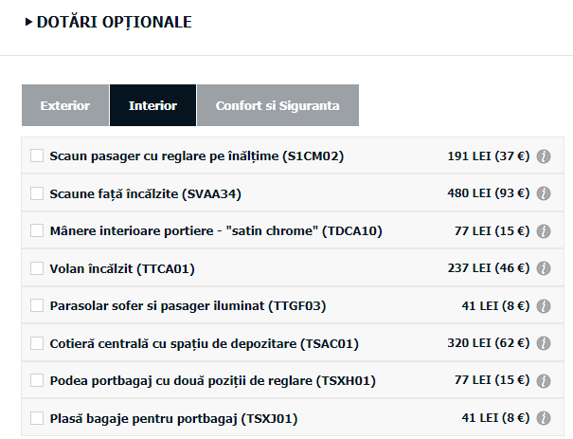573x439 pixels.
Task: Click info icon for Podea portbagaj TSXH01
Action: coord(544,381)
